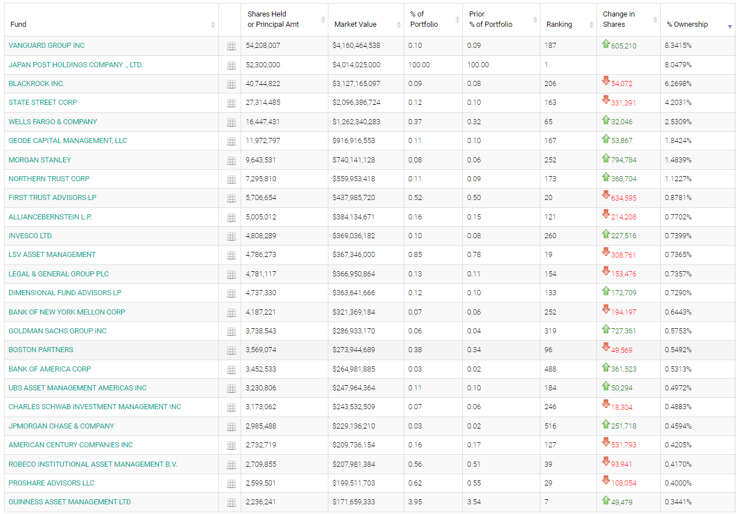
Task: Open grid icon in JPMorgan Chase & Company row
Action: coord(231,427)
